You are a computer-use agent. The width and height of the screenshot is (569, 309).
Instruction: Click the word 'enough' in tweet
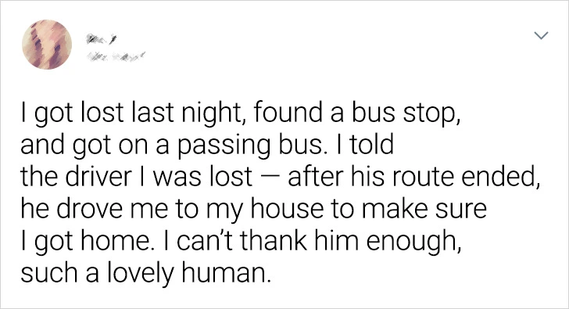coord(413,243)
